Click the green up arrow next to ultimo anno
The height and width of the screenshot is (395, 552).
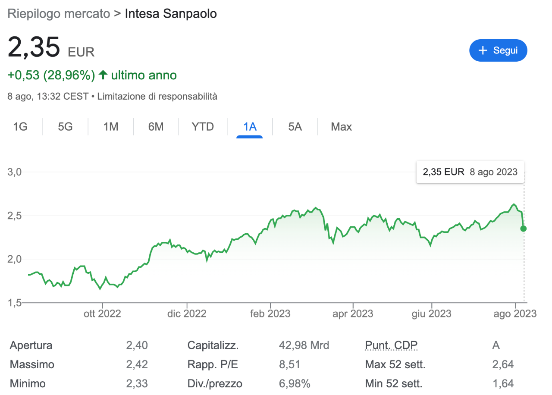coord(103,75)
